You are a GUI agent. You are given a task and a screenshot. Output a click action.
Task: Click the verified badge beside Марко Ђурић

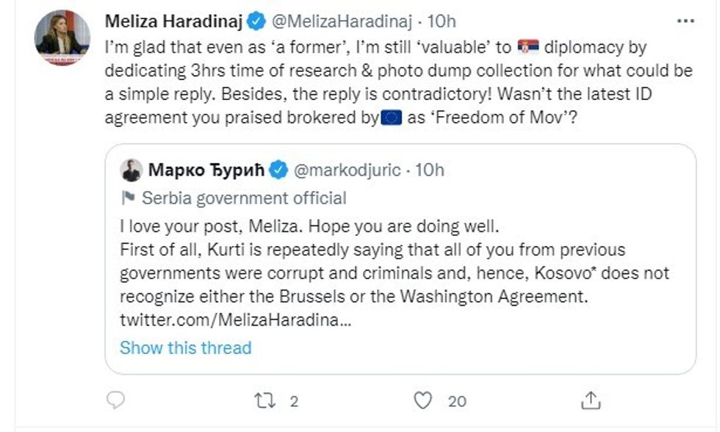click(278, 170)
